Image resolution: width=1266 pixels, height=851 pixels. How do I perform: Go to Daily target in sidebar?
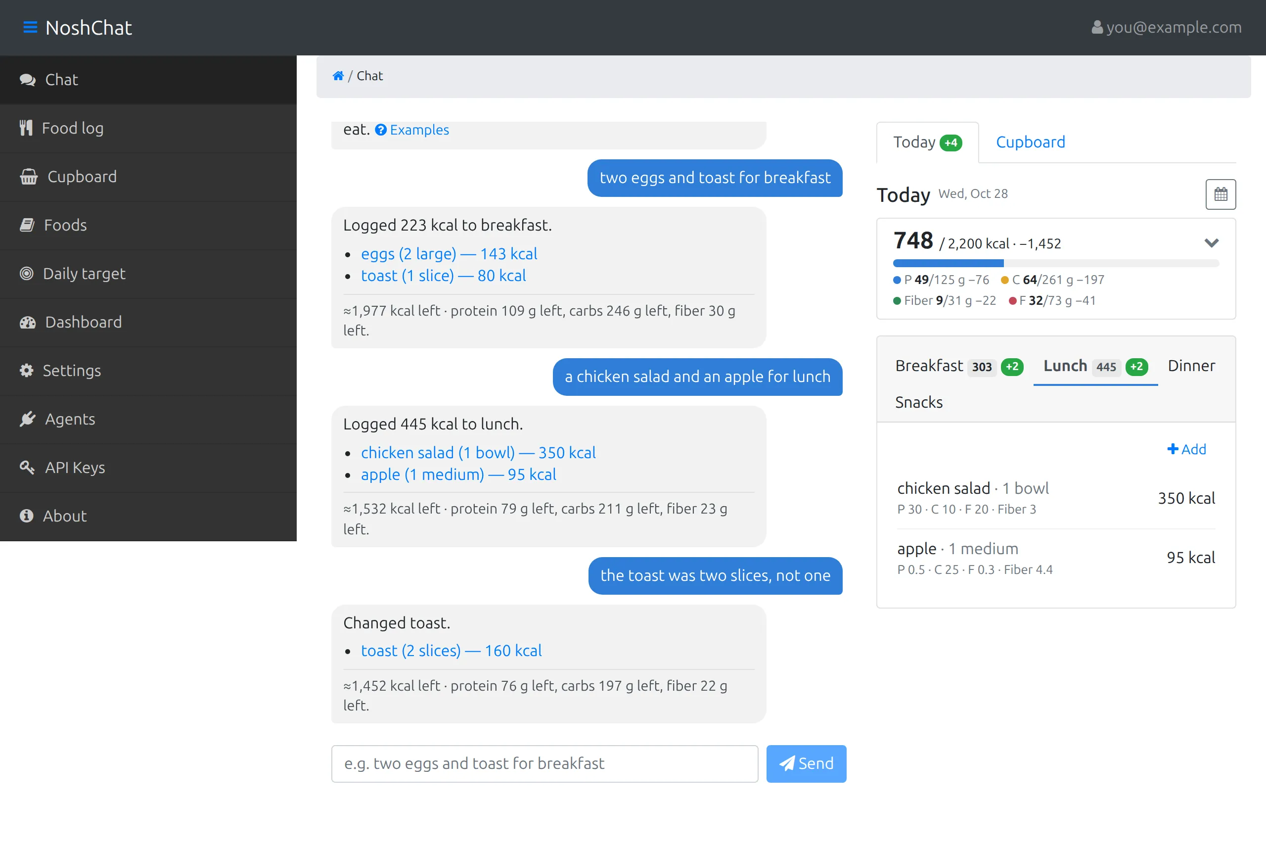[x=148, y=274]
